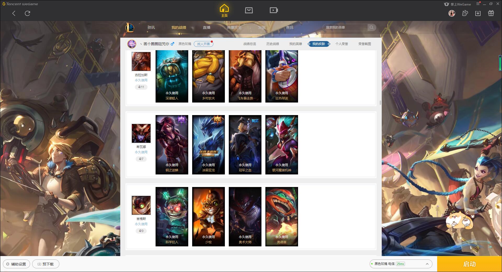The image size is (502, 272).
Task: Open the 资讯 tab
Action: (x=151, y=27)
